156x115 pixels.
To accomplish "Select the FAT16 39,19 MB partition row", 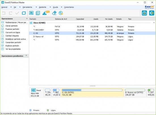I will [92, 27].
